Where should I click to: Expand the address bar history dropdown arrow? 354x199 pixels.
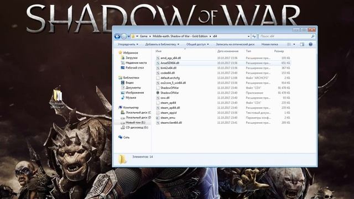click(x=248, y=36)
